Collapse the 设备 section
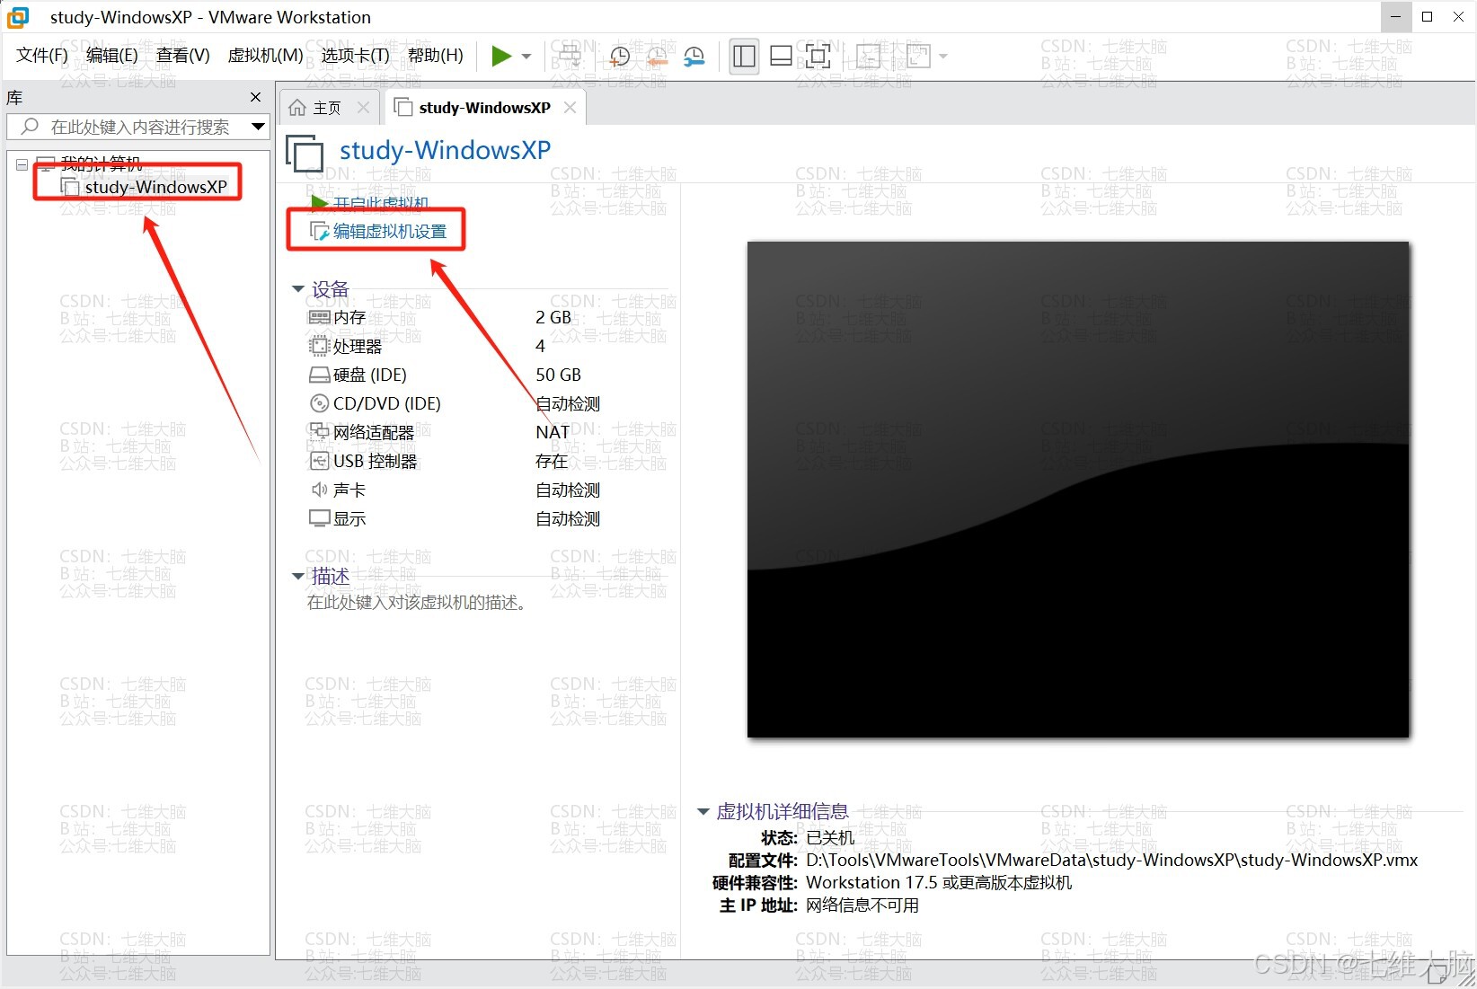 coord(298,289)
